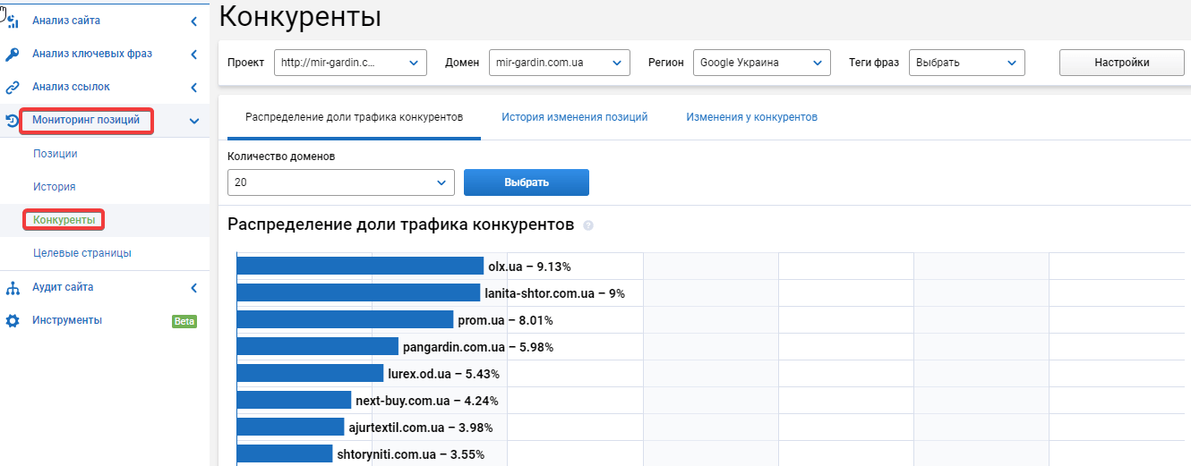Switch to Распределение доли трафика конкурентов tab
This screenshot has width=1191, height=466.
tap(354, 117)
